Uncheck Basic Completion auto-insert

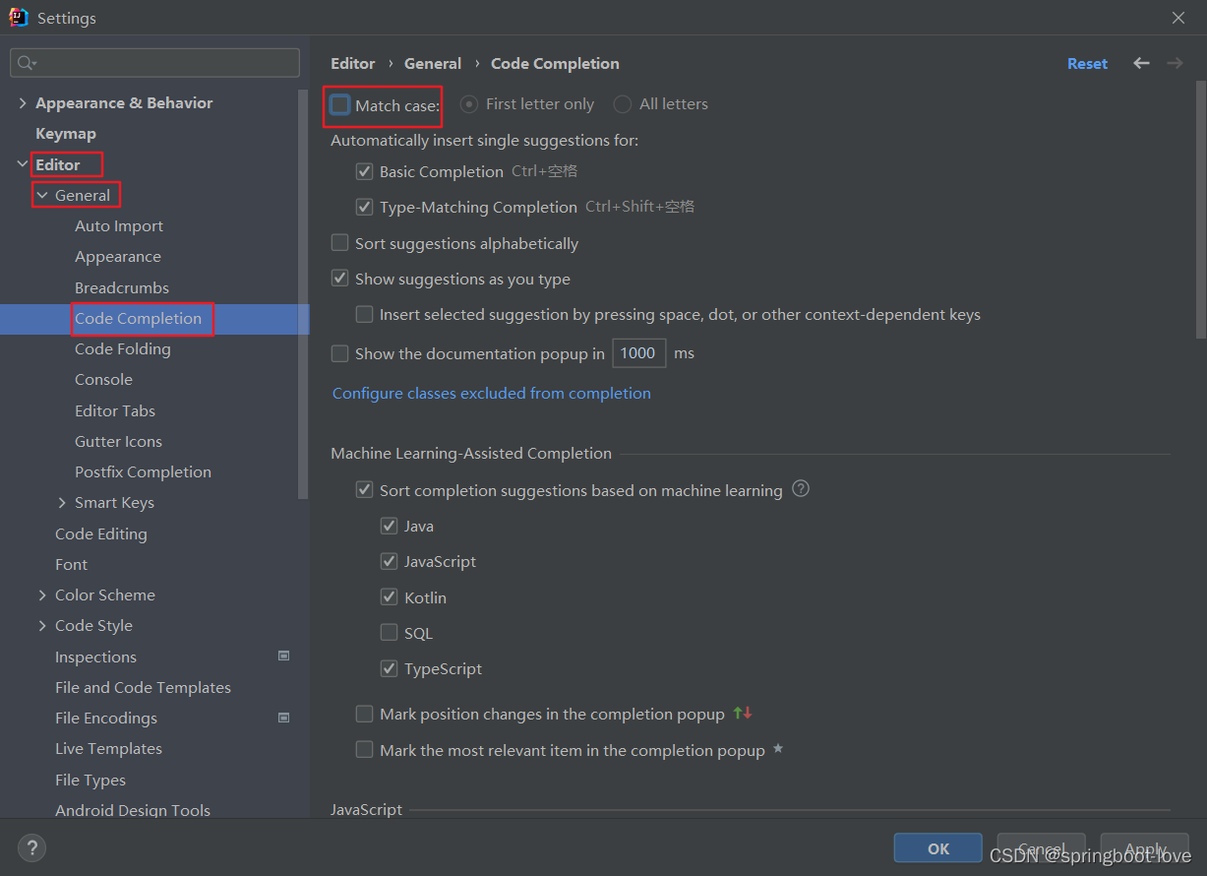365,171
